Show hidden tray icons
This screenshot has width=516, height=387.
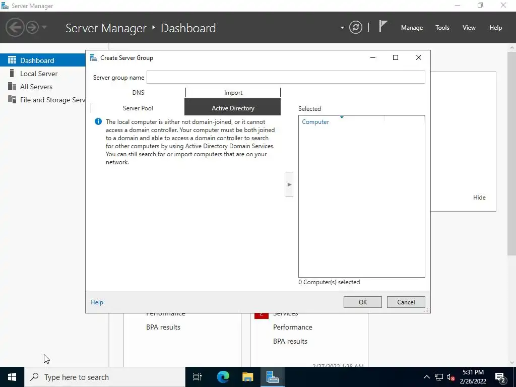pos(426,377)
